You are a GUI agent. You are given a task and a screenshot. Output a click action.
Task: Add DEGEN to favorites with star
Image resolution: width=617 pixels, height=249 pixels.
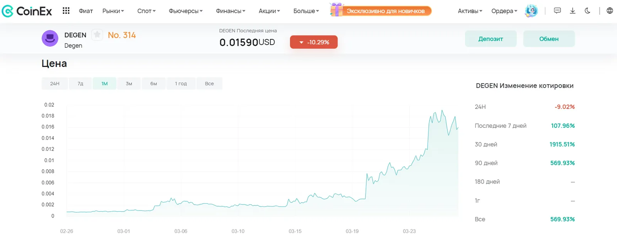click(97, 35)
